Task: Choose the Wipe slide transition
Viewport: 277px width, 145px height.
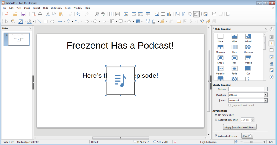Action: [x=234, y=38]
